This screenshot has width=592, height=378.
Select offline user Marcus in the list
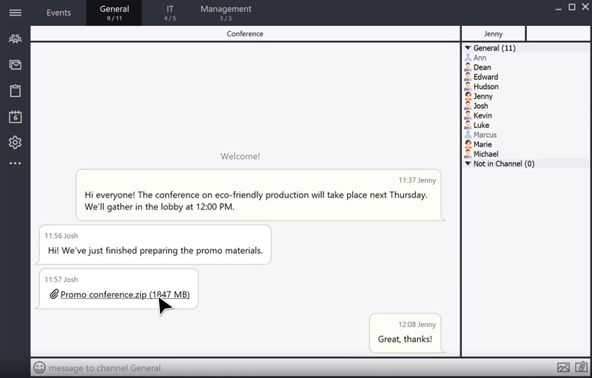[x=485, y=135]
